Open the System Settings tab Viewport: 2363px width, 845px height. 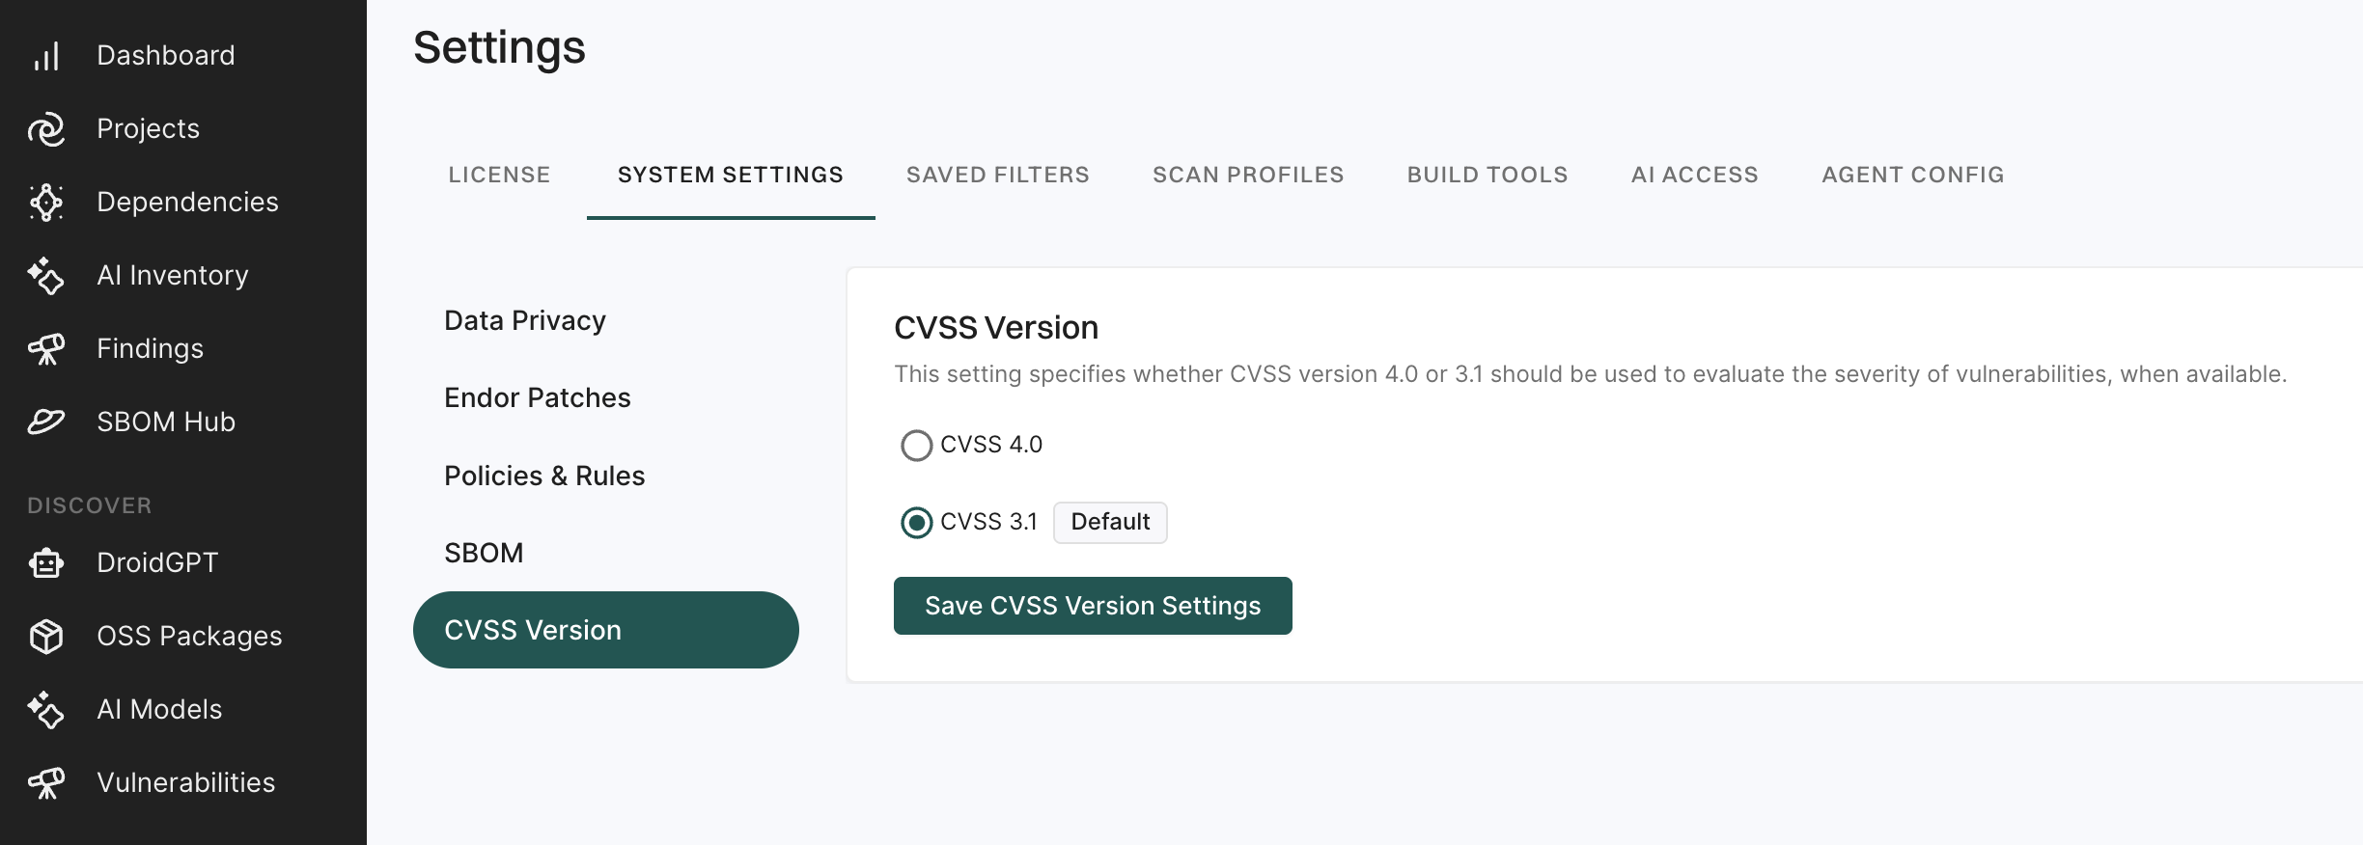coord(731,175)
